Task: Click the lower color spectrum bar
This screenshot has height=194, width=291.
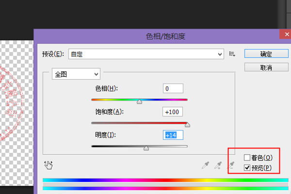Action: [165, 188]
